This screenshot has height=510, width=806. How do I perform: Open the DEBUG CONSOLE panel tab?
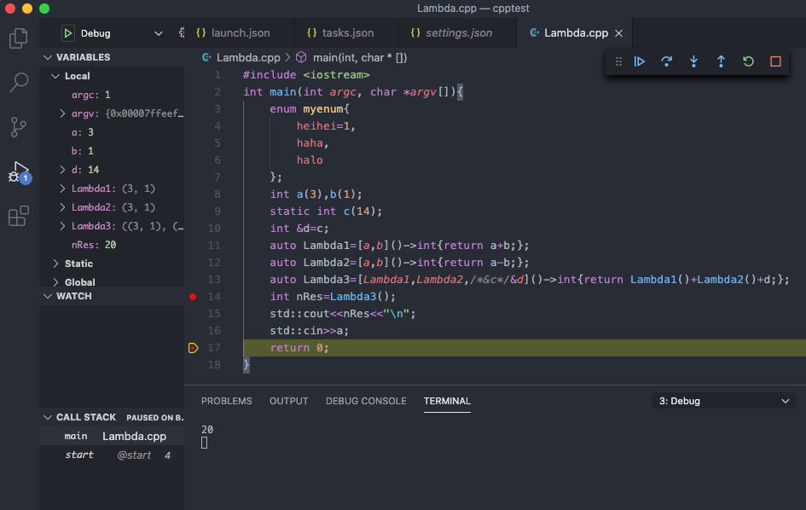(x=366, y=401)
